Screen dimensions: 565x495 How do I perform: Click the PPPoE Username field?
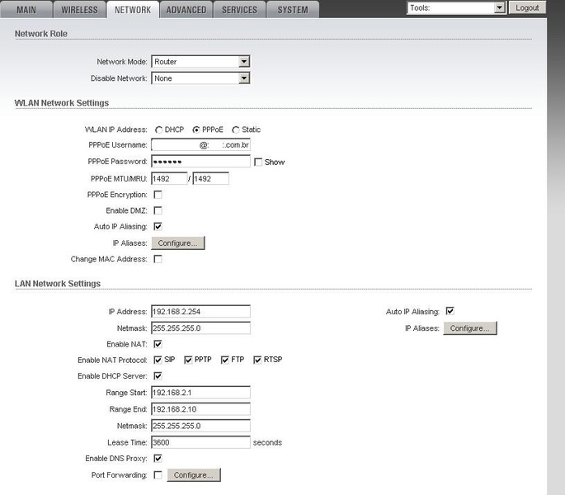[200, 145]
